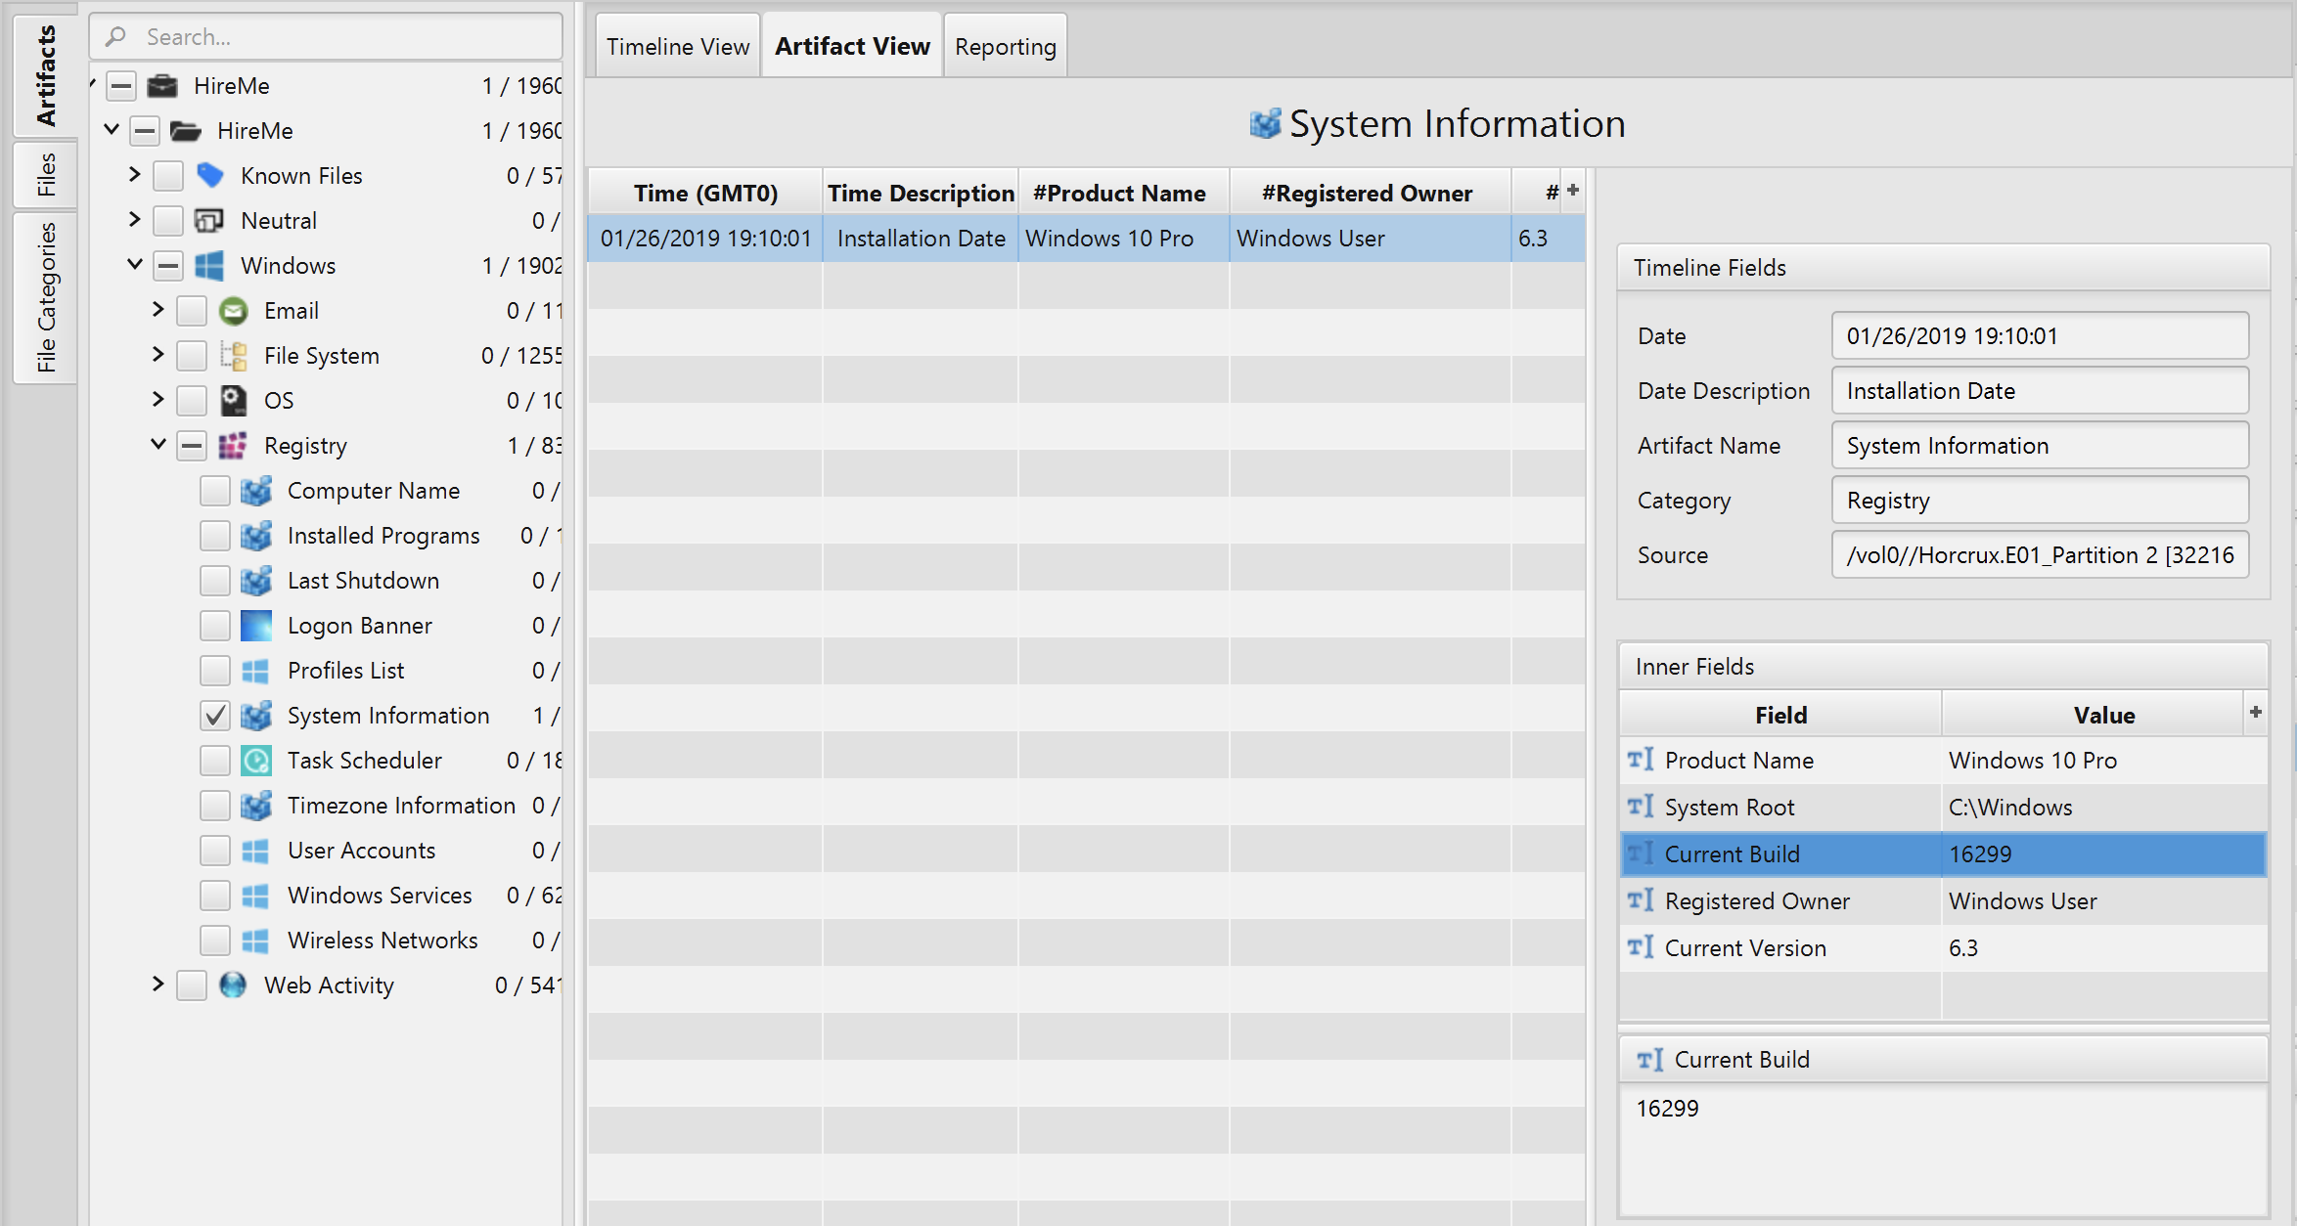Click the File System folder-tree icon
This screenshot has height=1226, width=2297.
click(234, 356)
